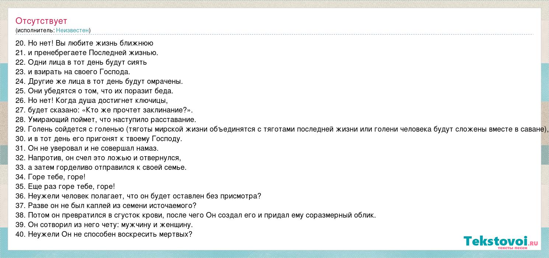Select line 26 'Когда душа достигнет ключицы'
549x258 pixels.
pyautogui.click(x=92, y=100)
